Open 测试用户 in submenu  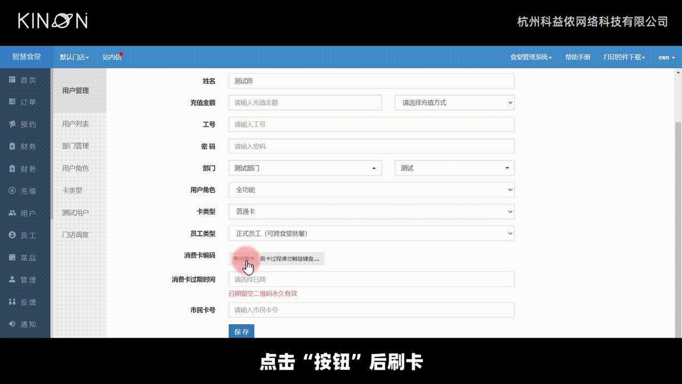[76, 213]
